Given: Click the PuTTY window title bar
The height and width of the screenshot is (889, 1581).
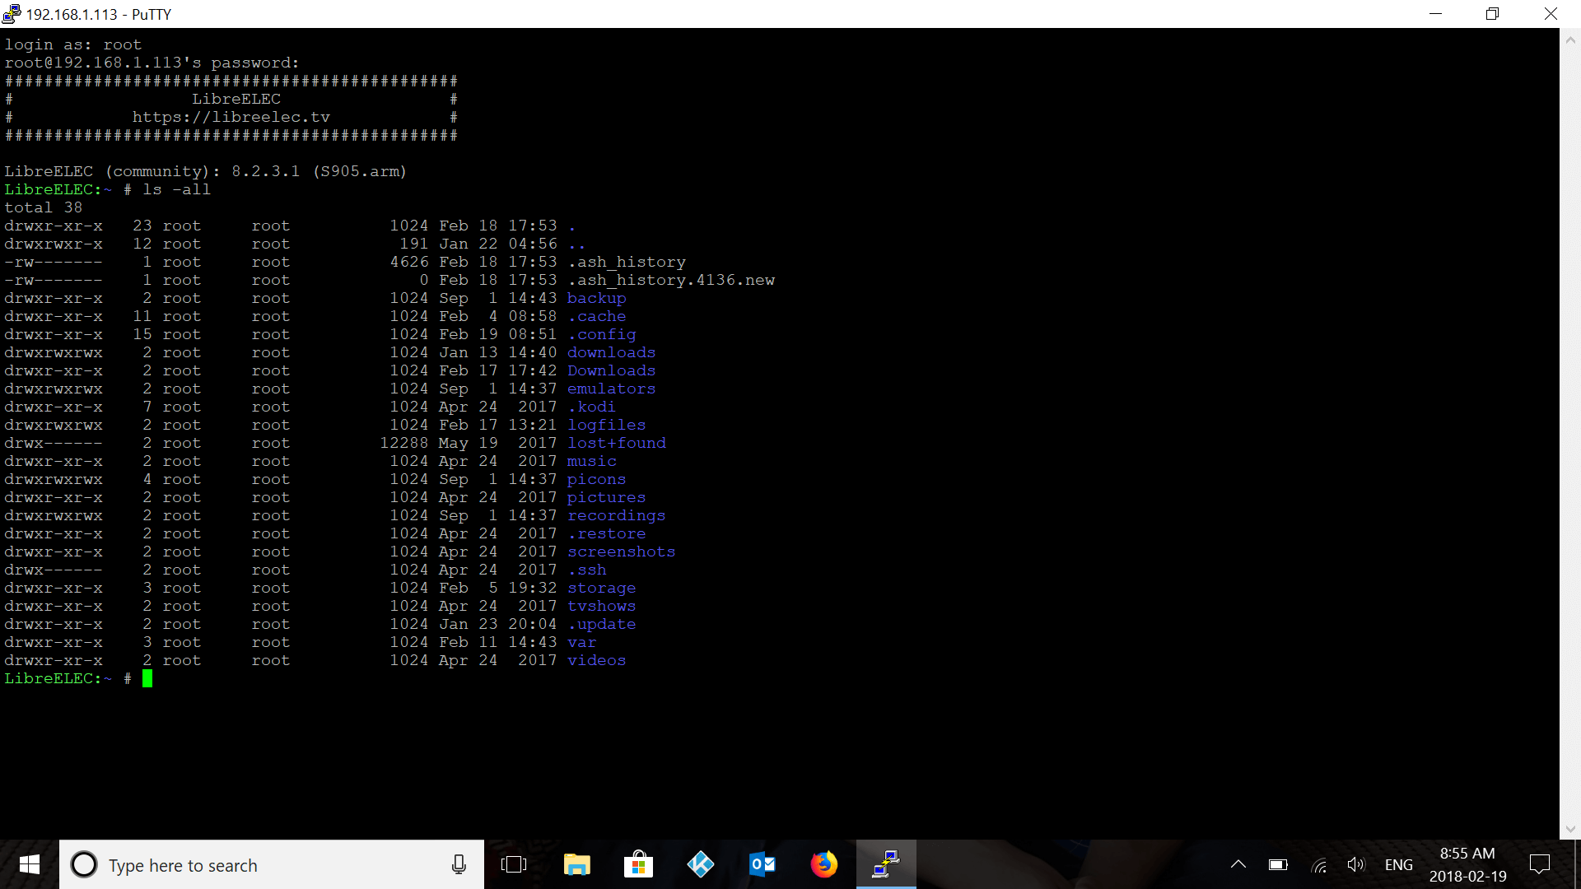Looking at the screenshot, I should coord(790,13).
